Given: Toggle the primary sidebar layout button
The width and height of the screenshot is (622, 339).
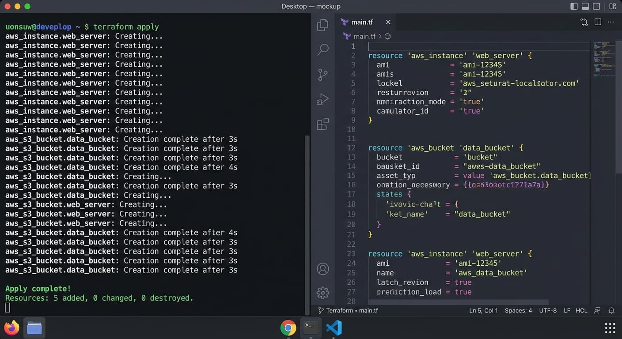Looking at the screenshot, I should [x=574, y=6].
